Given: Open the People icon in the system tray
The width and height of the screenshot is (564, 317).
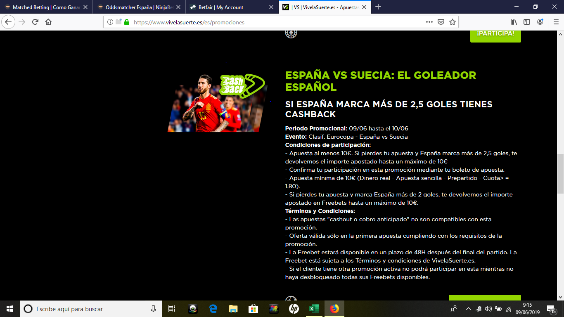Looking at the screenshot, I should [x=454, y=309].
